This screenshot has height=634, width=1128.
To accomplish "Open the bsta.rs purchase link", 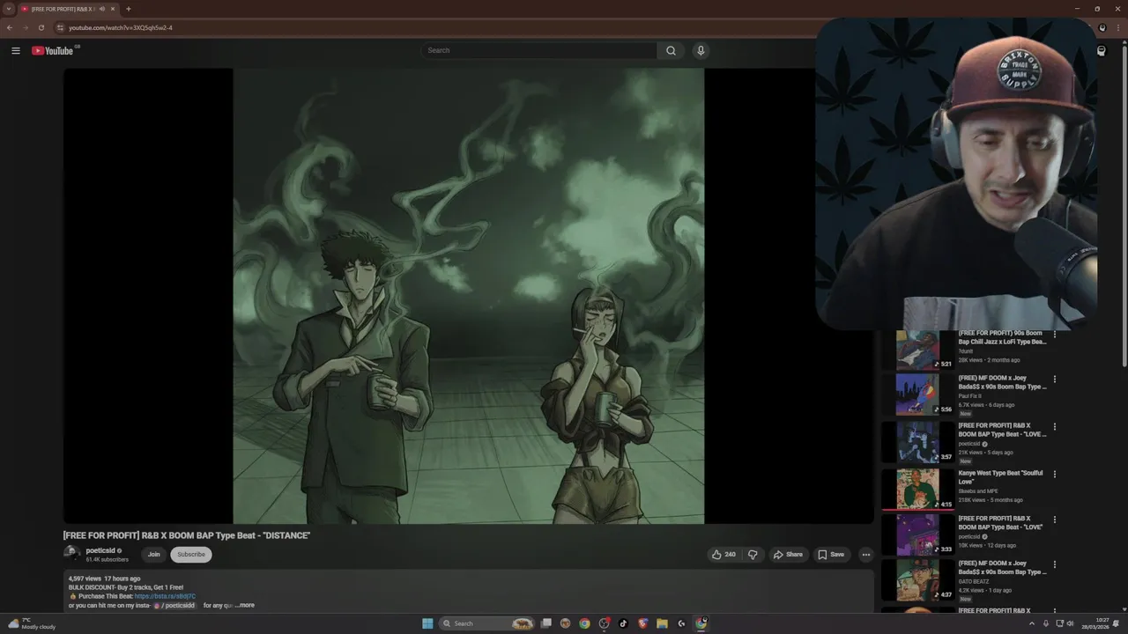I will click(x=165, y=596).
